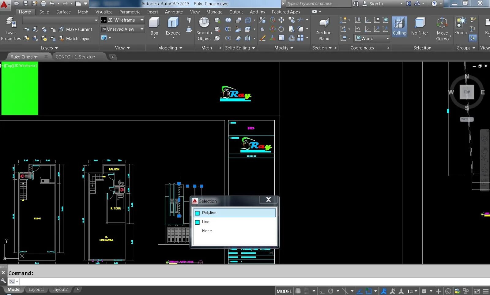Screen dimensions: 490x295
Task: Open the No Filter selection option
Action: pyautogui.click(x=420, y=27)
